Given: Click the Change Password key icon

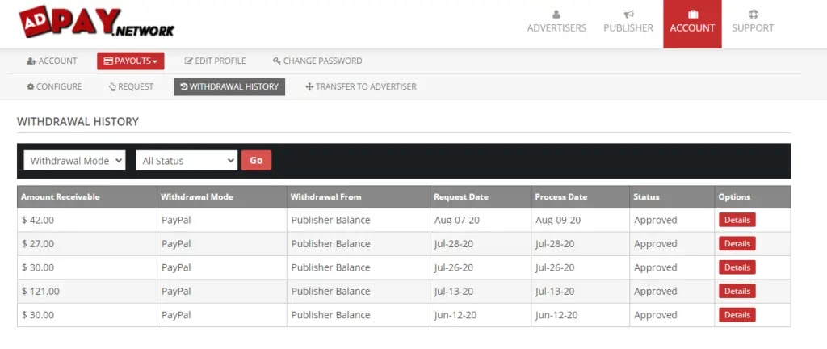Looking at the screenshot, I should 276,61.
